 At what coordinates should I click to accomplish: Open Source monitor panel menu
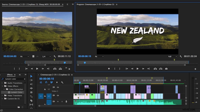tap(63, 5)
